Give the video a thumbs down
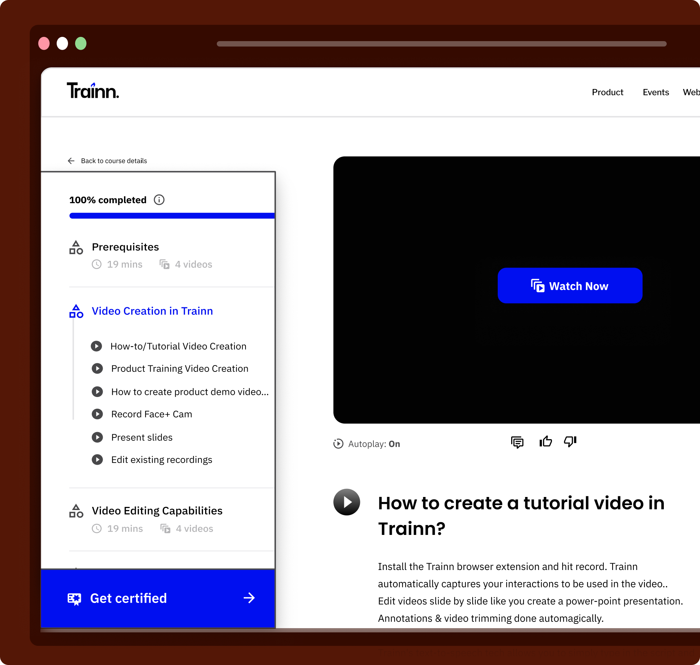The width and height of the screenshot is (700, 665). (x=570, y=441)
